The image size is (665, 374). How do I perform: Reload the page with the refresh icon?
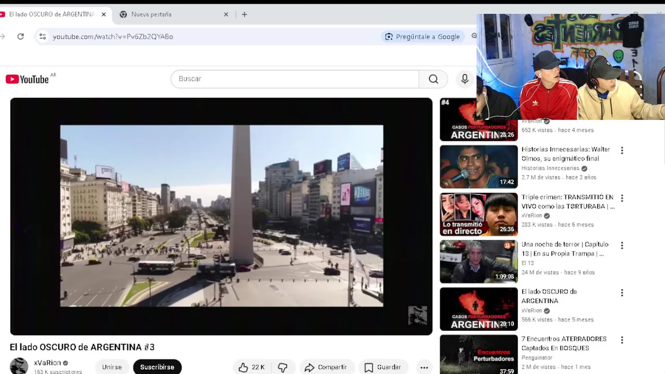pyautogui.click(x=20, y=36)
